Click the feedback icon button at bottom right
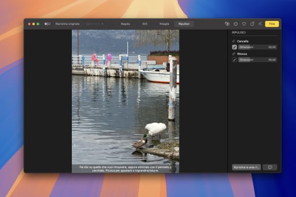 pyautogui.click(x=270, y=167)
